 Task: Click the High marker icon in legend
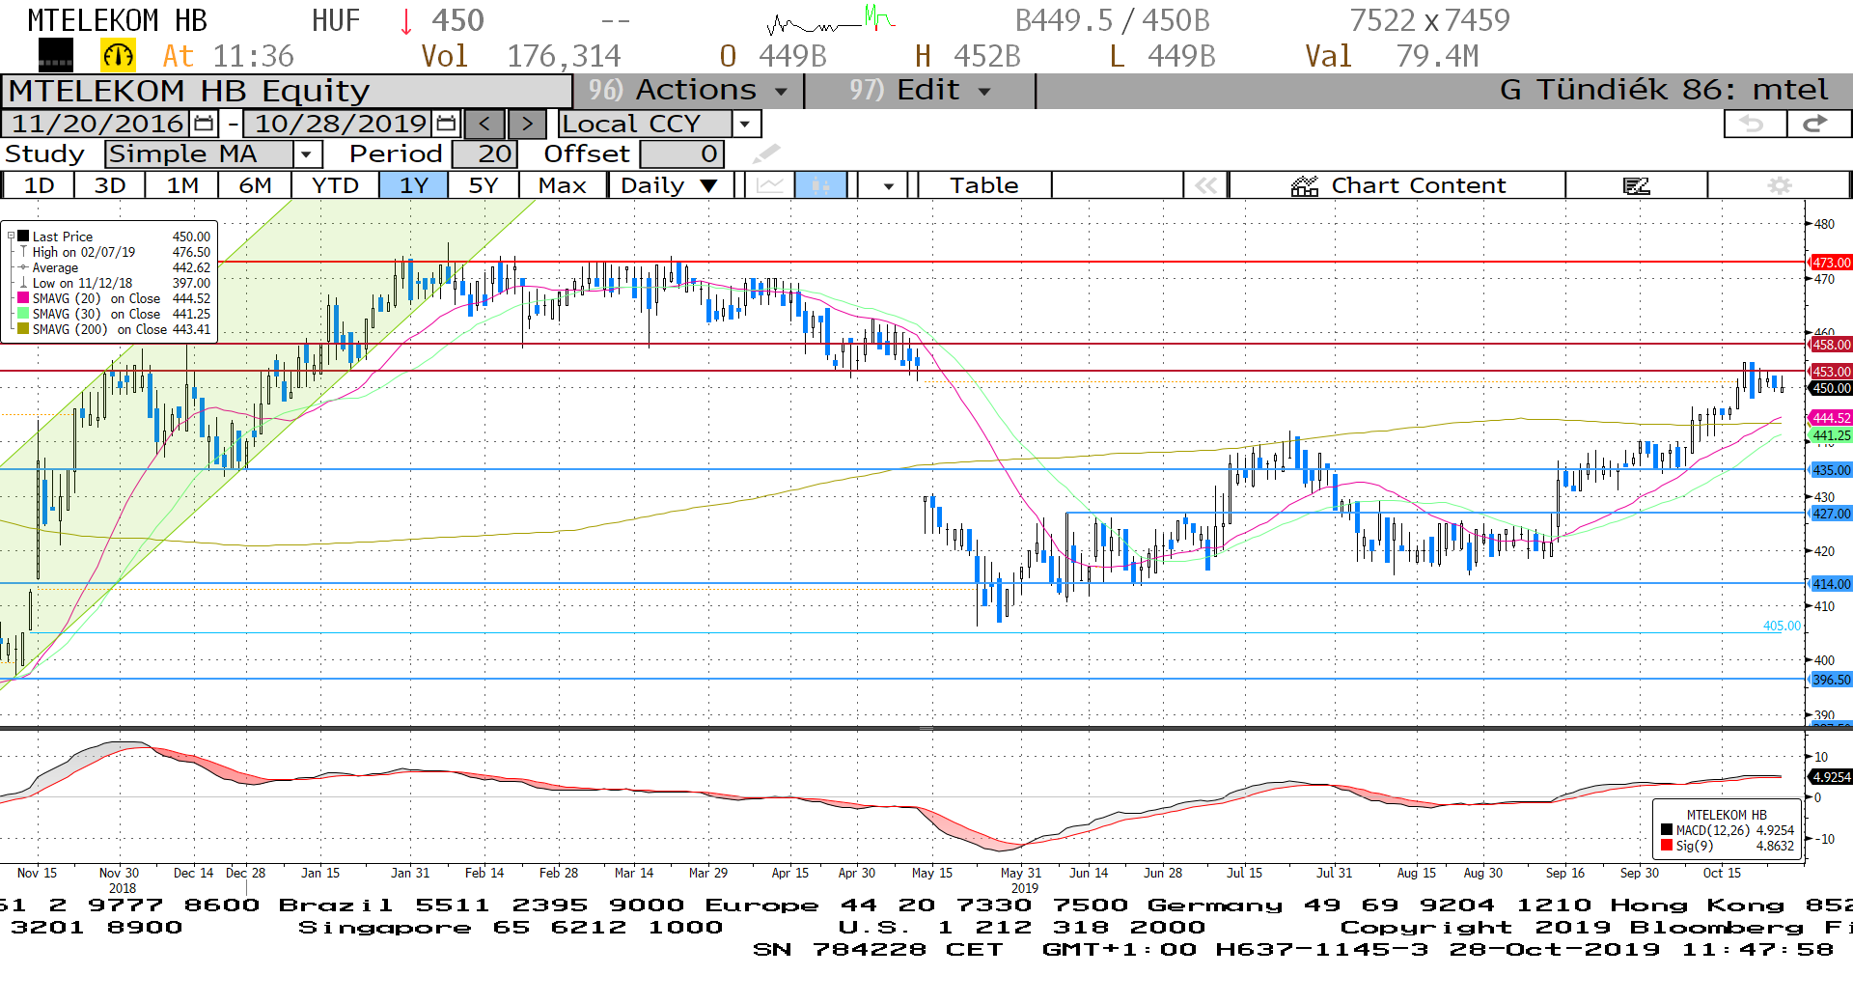[x=23, y=252]
